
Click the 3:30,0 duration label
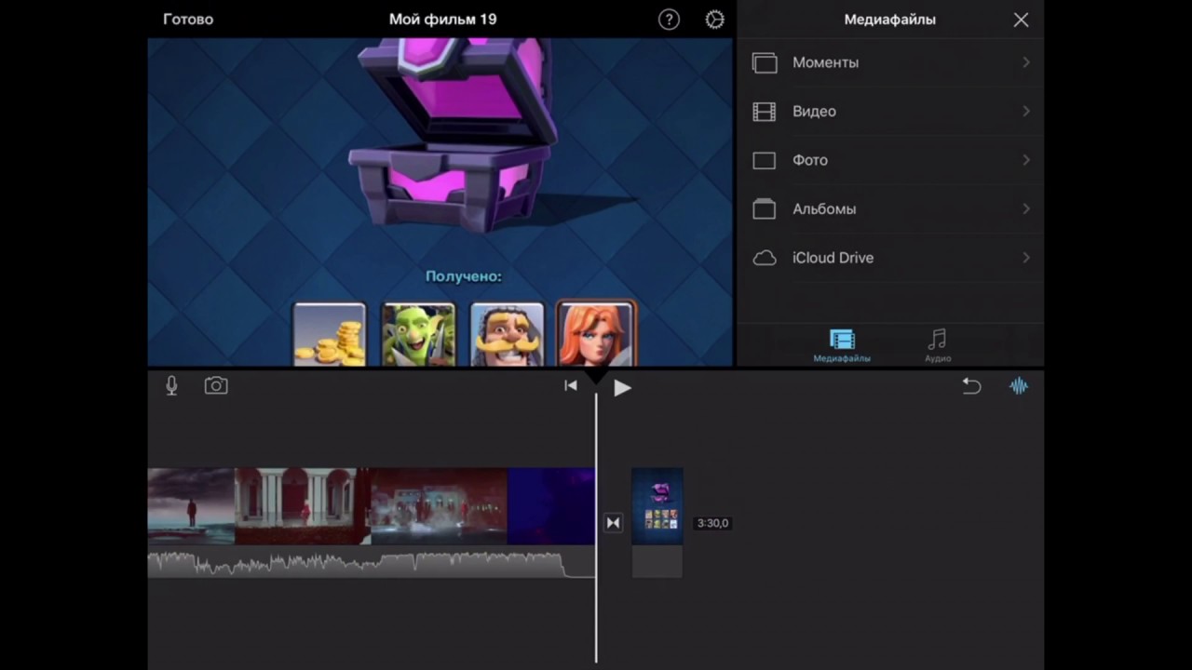pyautogui.click(x=712, y=523)
